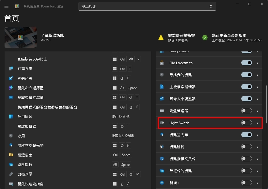Image resolution: width=268 pixels, height=189 pixels.
Task: Expand the 新增+ settings chevron
Action: (257, 183)
